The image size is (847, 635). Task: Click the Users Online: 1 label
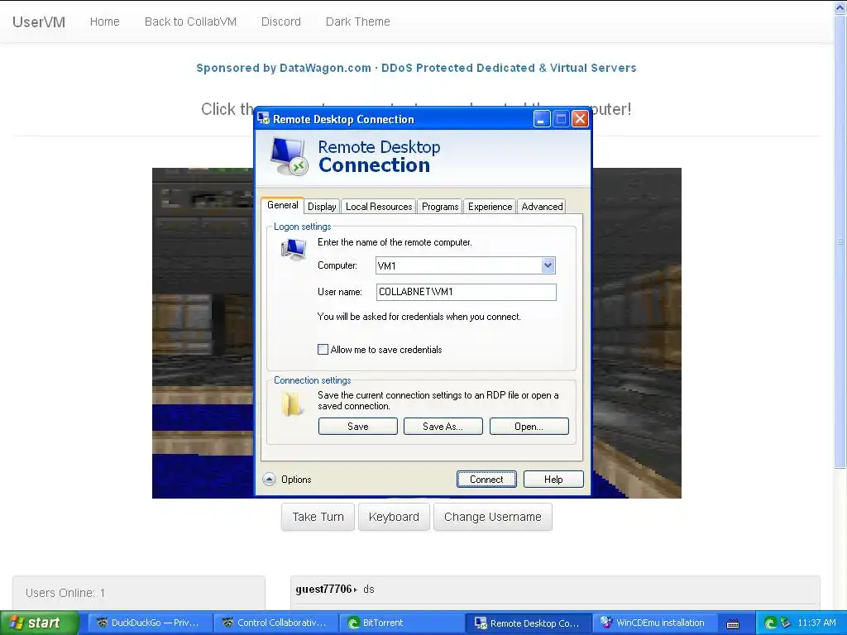[x=65, y=593]
